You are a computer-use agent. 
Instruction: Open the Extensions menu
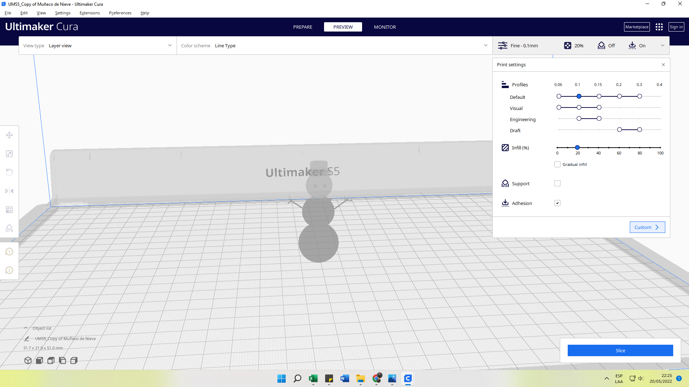(x=90, y=13)
